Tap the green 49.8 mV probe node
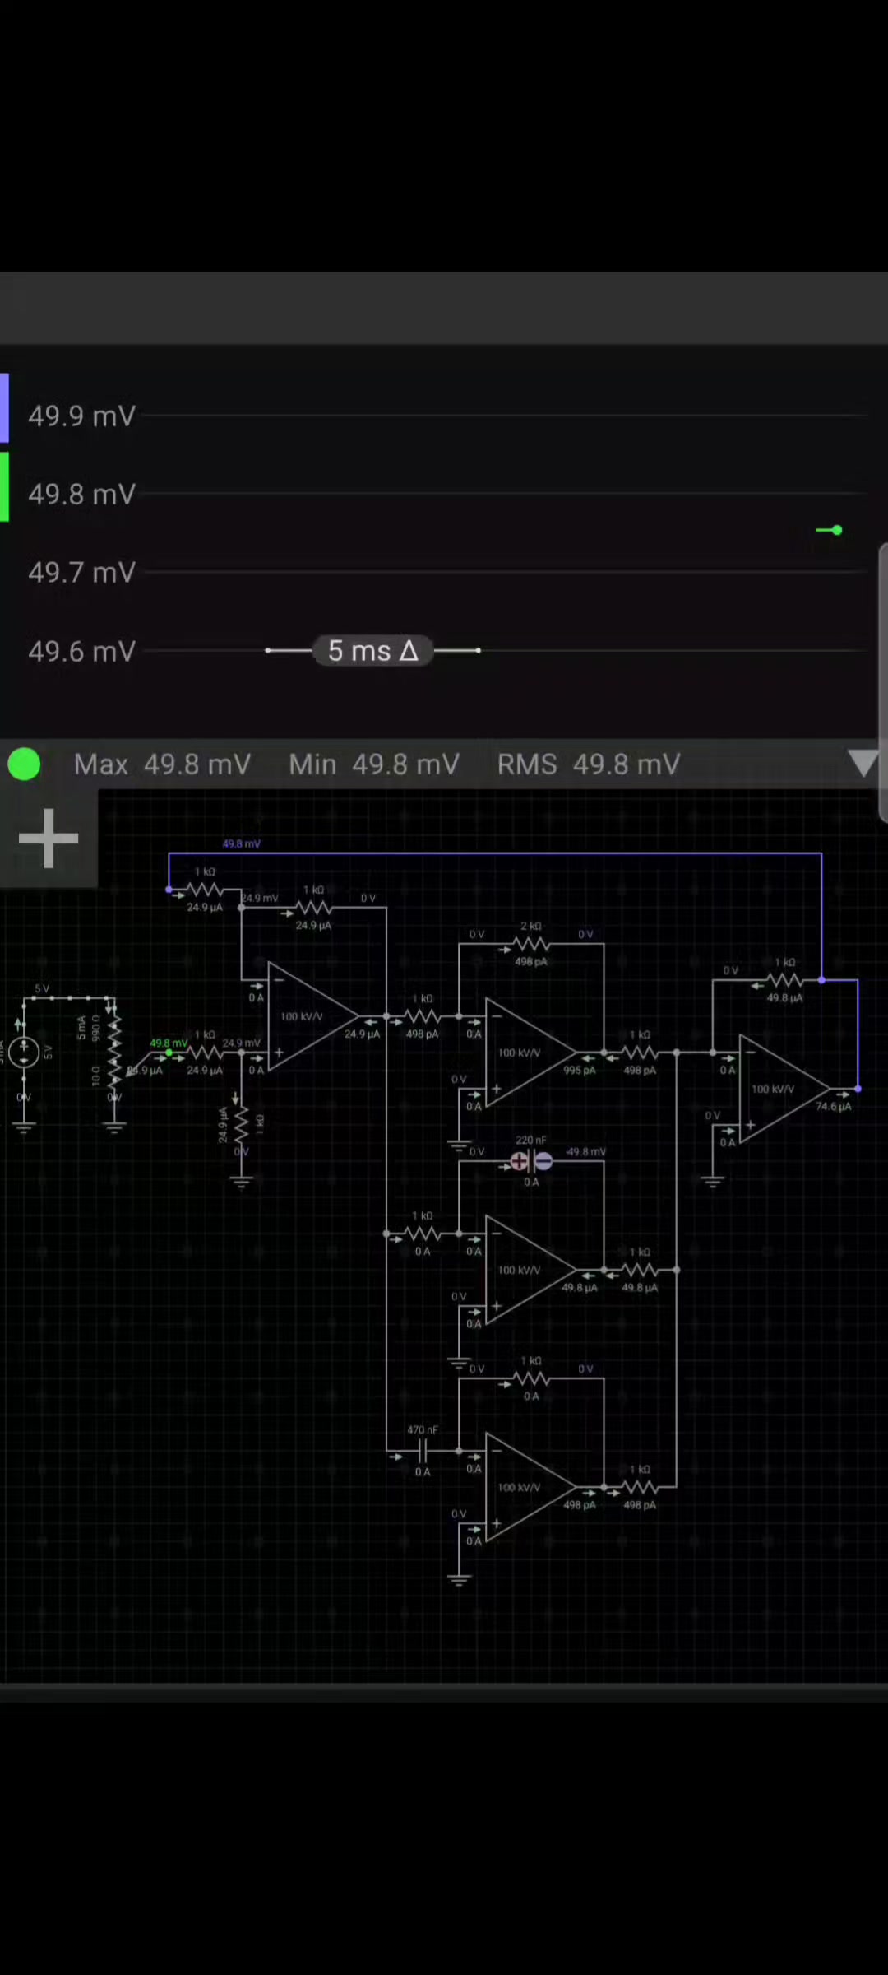 pos(169,1053)
